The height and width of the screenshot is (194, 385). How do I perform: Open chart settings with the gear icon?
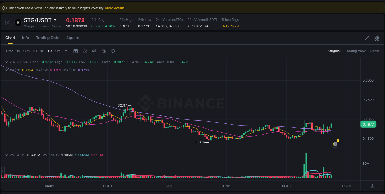(113, 51)
